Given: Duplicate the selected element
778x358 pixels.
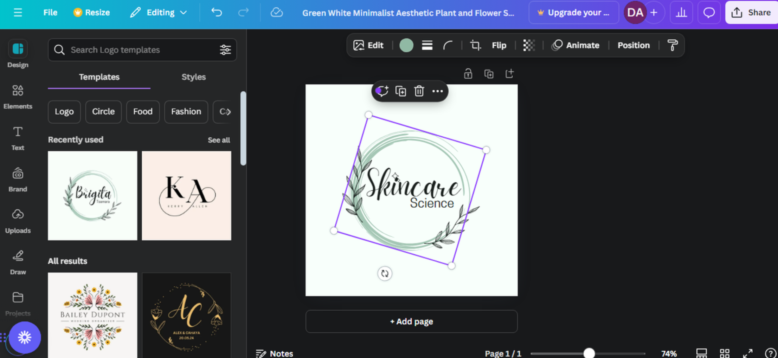Looking at the screenshot, I should click(400, 91).
